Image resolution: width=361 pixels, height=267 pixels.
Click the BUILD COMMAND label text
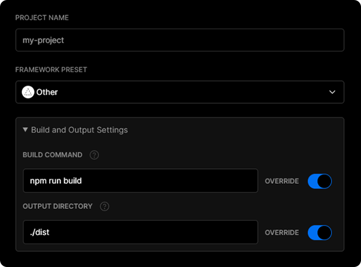(53, 155)
